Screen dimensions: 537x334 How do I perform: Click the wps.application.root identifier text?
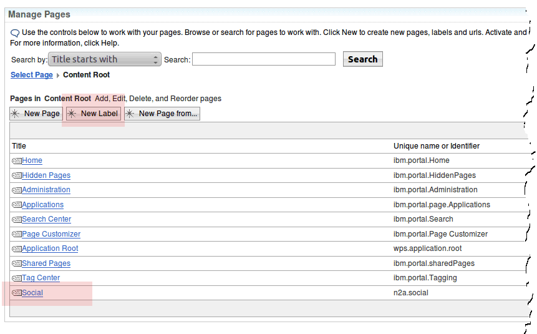[427, 248]
